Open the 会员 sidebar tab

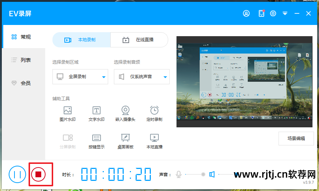click(x=24, y=83)
